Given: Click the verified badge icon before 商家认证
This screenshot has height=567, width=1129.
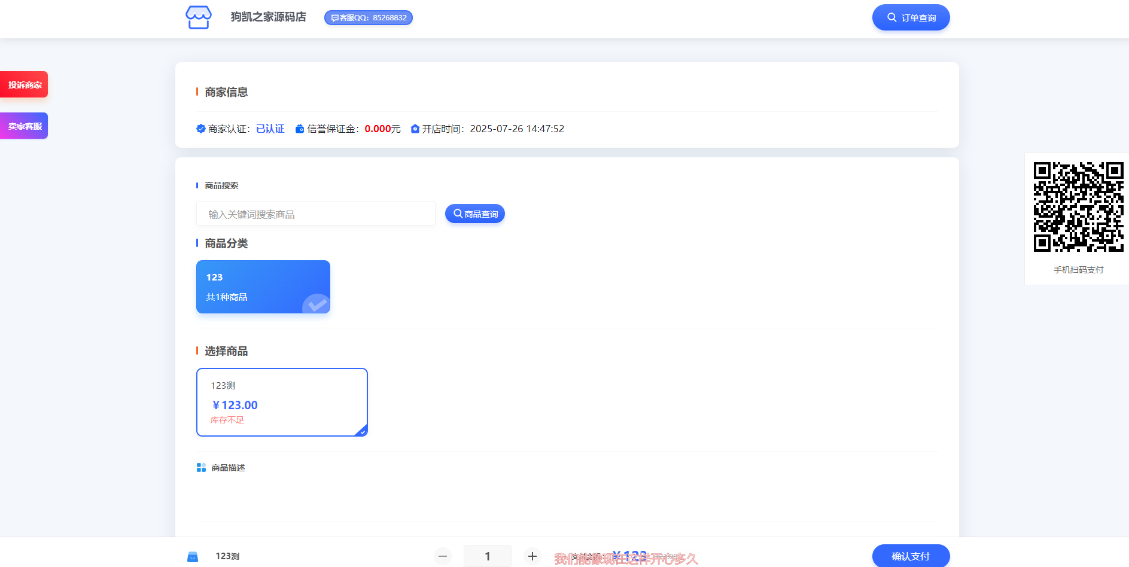Looking at the screenshot, I should 200,129.
